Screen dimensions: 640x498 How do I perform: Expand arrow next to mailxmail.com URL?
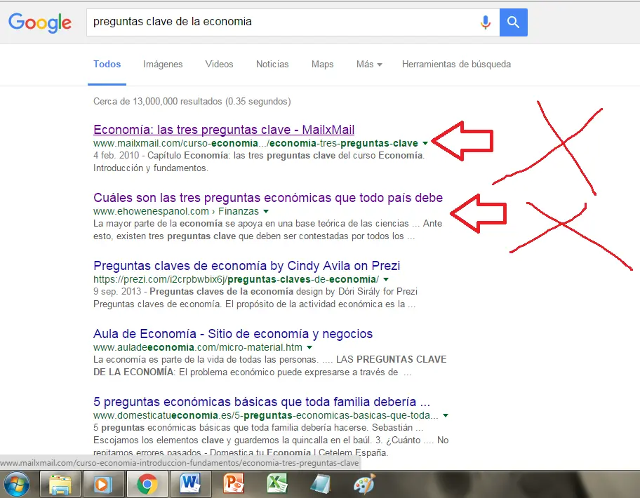pos(425,143)
